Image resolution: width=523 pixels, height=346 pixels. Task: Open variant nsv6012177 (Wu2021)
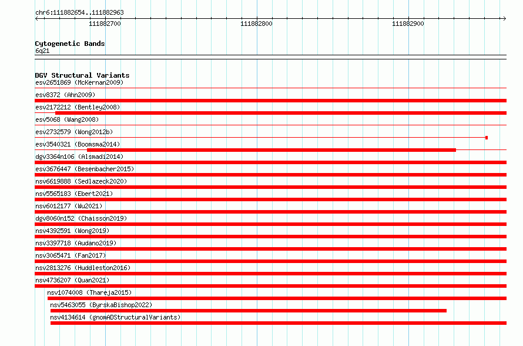click(69, 206)
